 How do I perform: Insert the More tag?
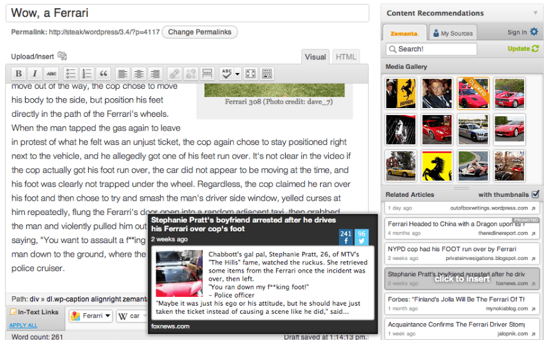[x=207, y=74]
